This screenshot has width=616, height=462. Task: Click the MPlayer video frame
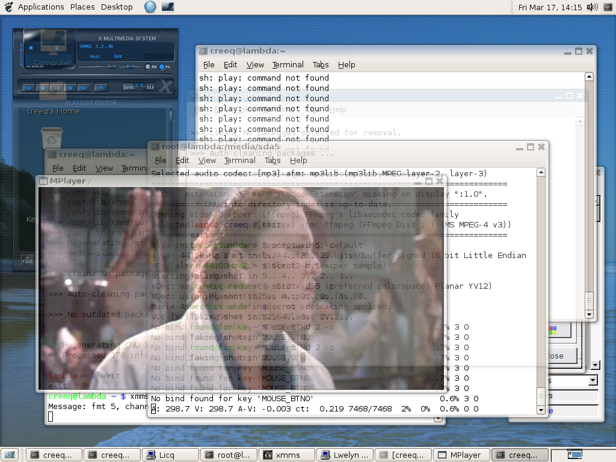click(241, 288)
